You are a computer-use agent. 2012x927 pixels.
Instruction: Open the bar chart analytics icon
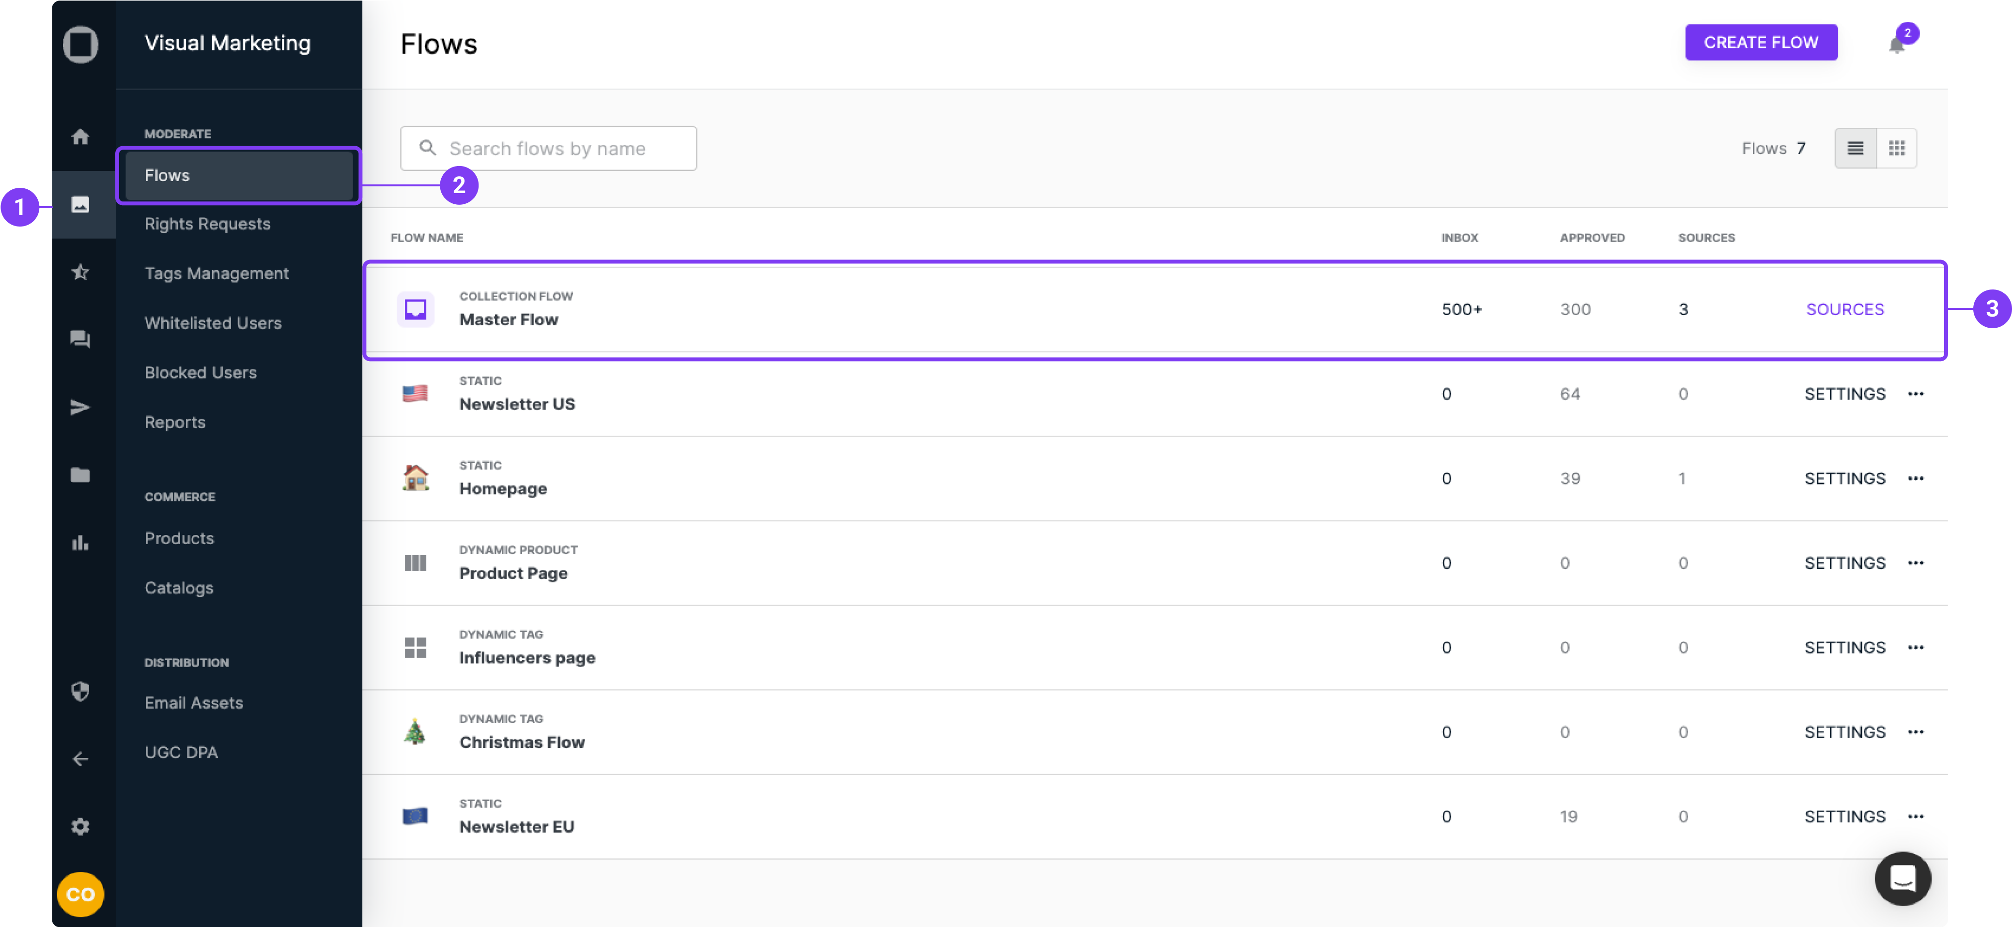click(x=79, y=542)
